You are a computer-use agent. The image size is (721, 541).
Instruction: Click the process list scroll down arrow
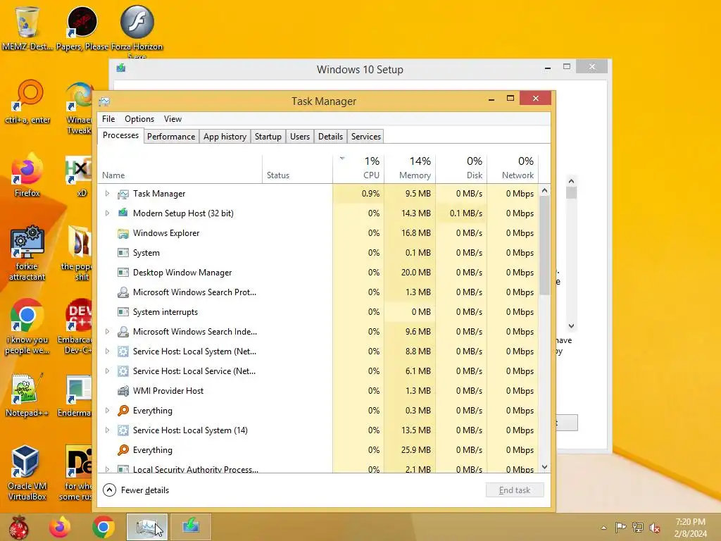click(x=545, y=467)
